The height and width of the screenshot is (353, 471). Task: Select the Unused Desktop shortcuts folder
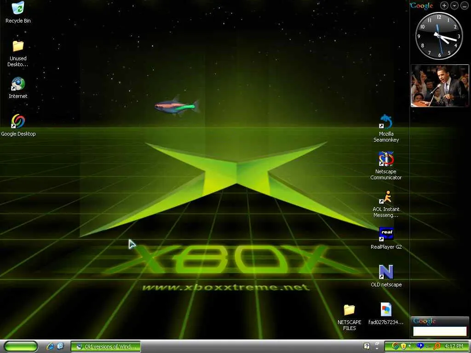click(18, 53)
